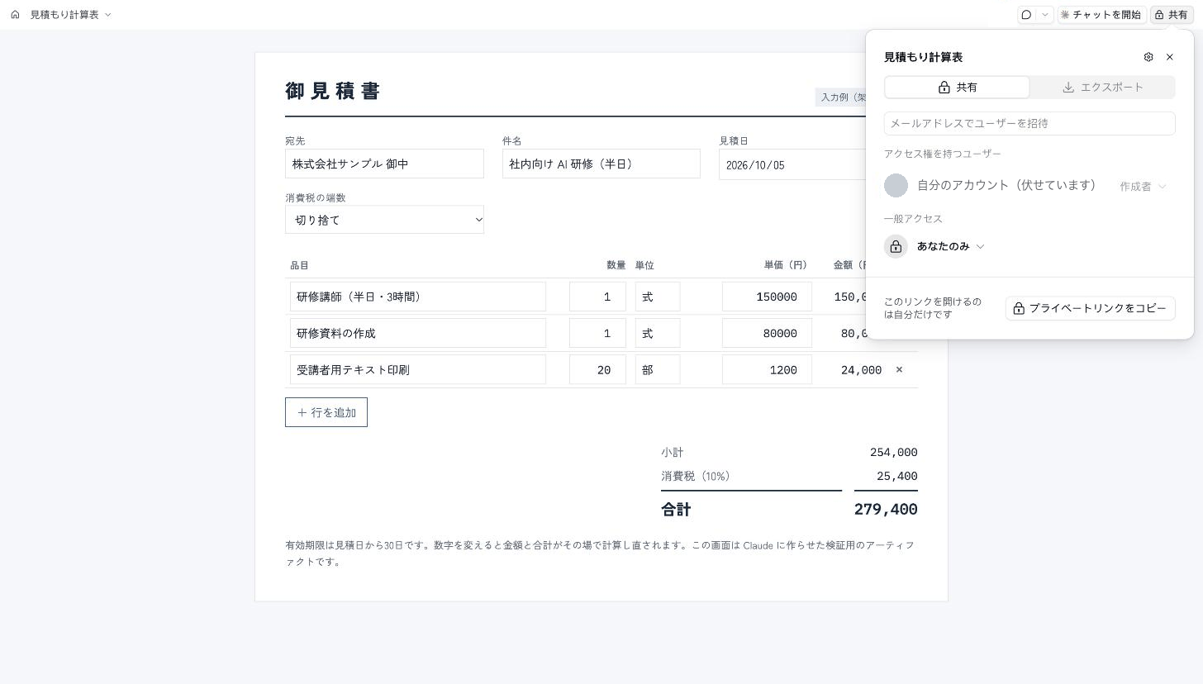Open the 作成者 role dropdown
This screenshot has height=684, width=1203.
[x=1144, y=186]
